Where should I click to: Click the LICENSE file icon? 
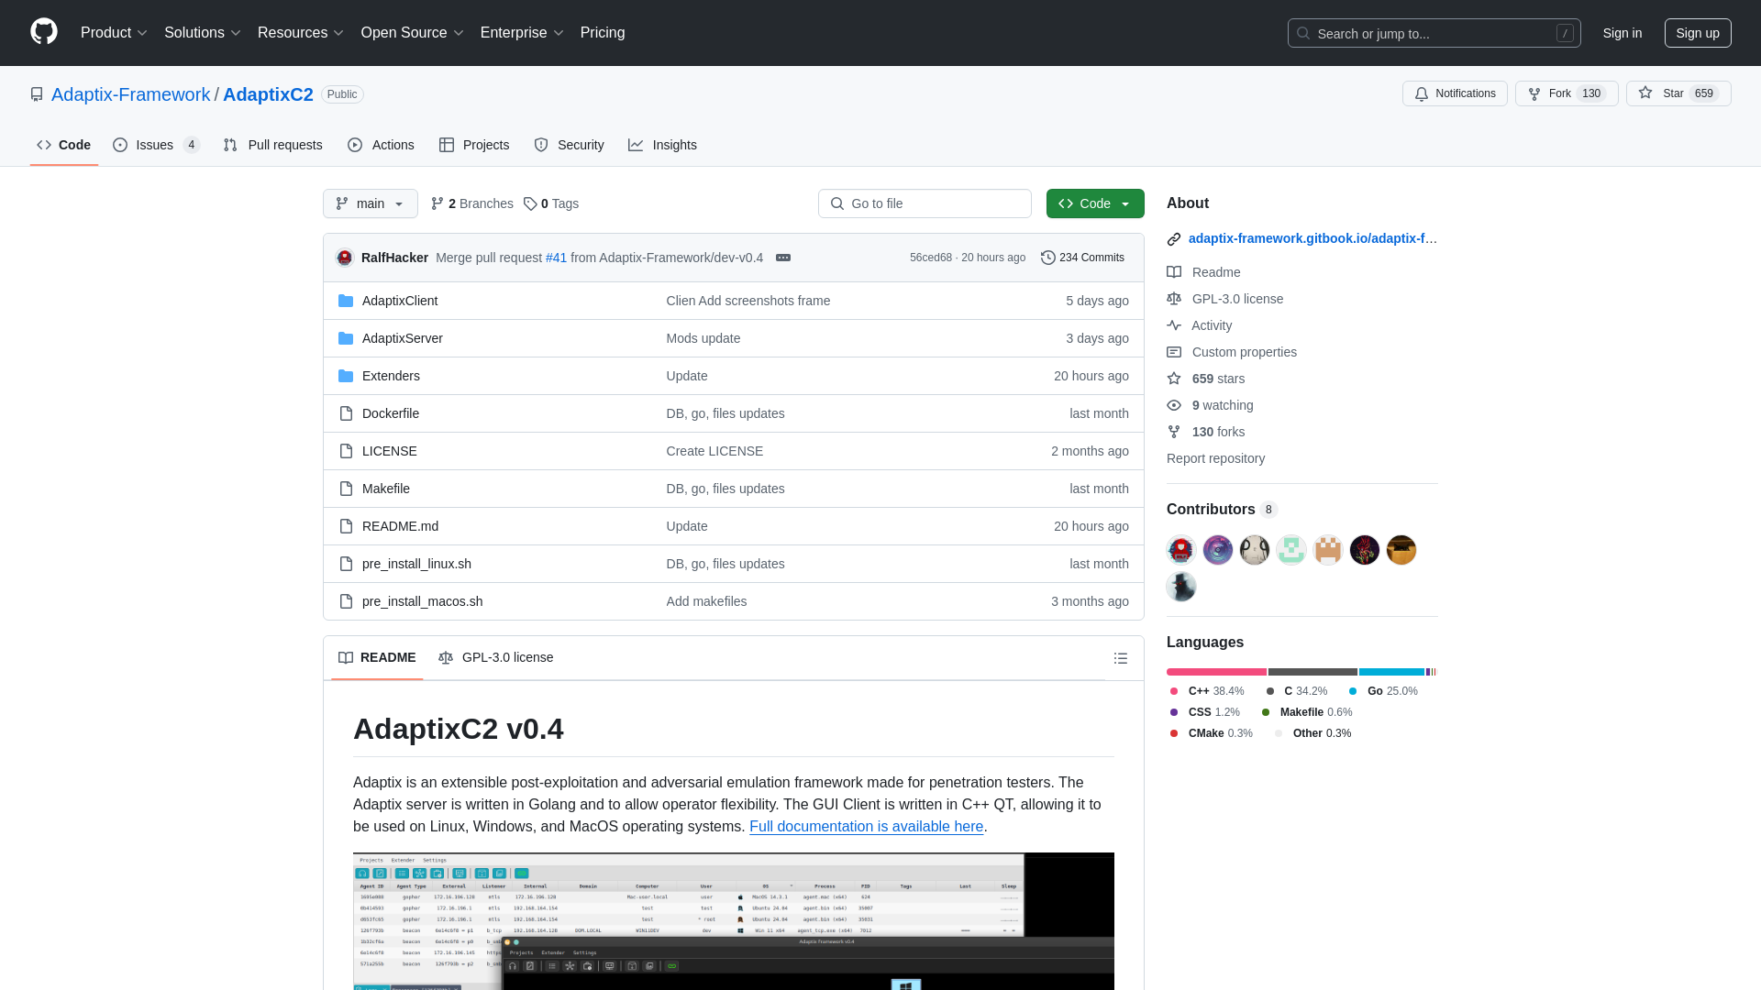[346, 451]
